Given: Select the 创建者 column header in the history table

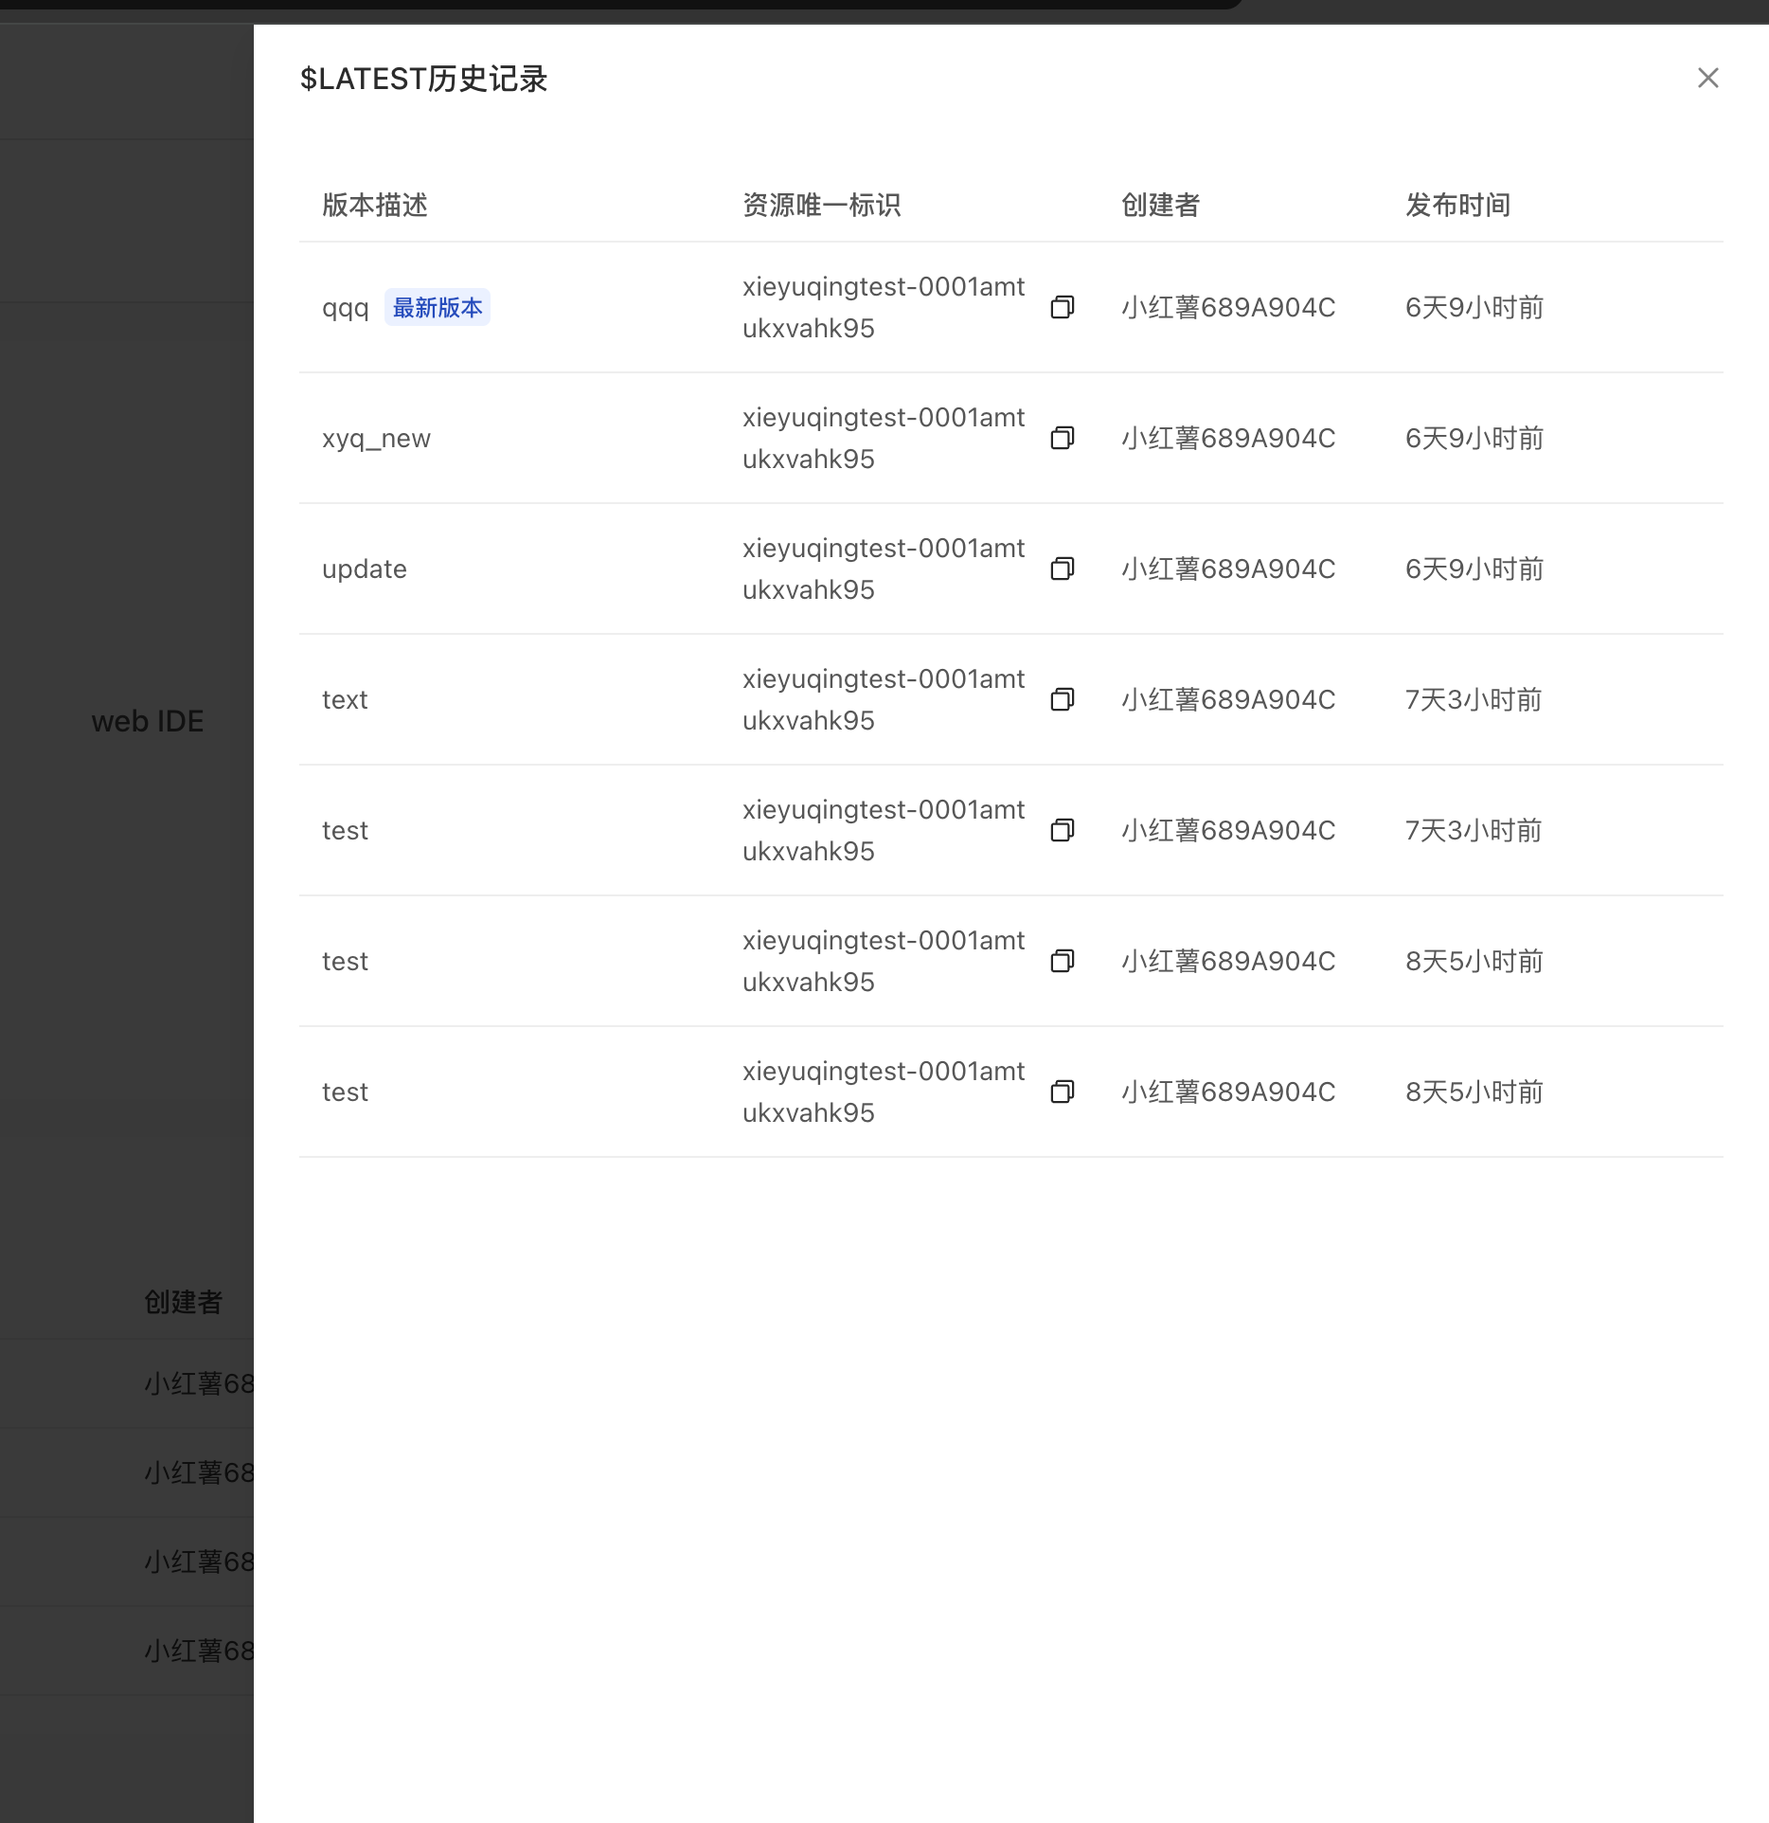Looking at the screenshot, I should click(x=1160, y=205).
